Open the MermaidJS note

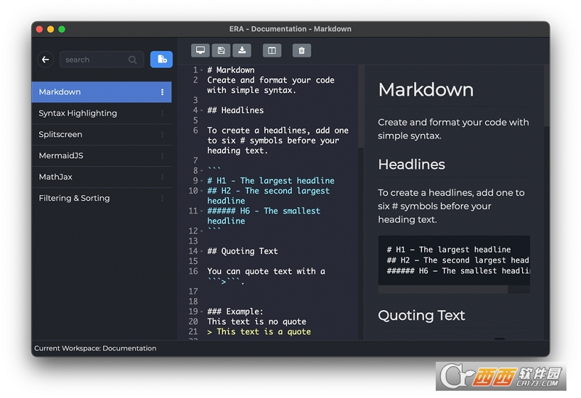click(x=102, y=156)
